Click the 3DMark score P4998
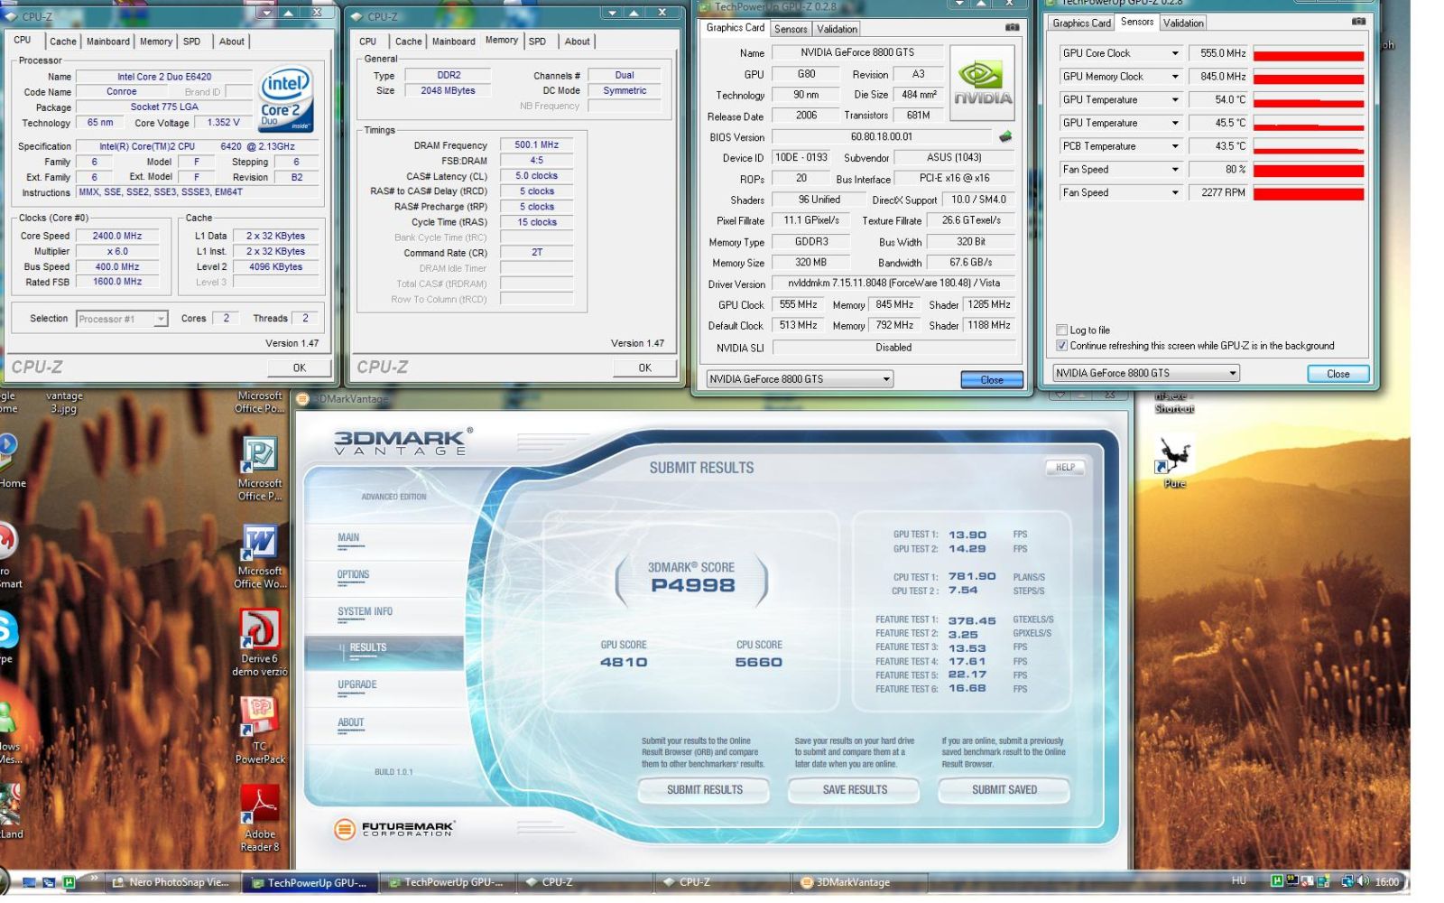 [x=693, y=586]
